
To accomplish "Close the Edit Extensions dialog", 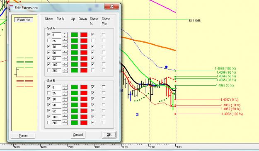I will pos(111,7).
